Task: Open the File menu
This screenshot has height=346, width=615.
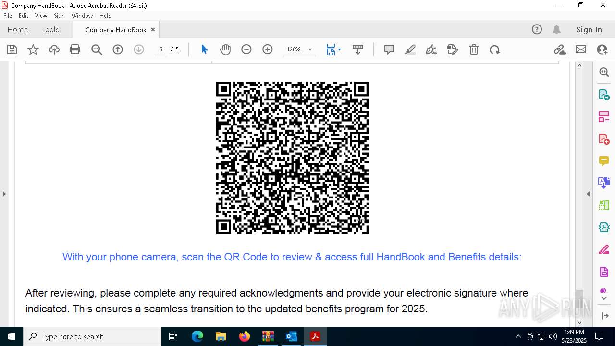Action: click(8, 16)
